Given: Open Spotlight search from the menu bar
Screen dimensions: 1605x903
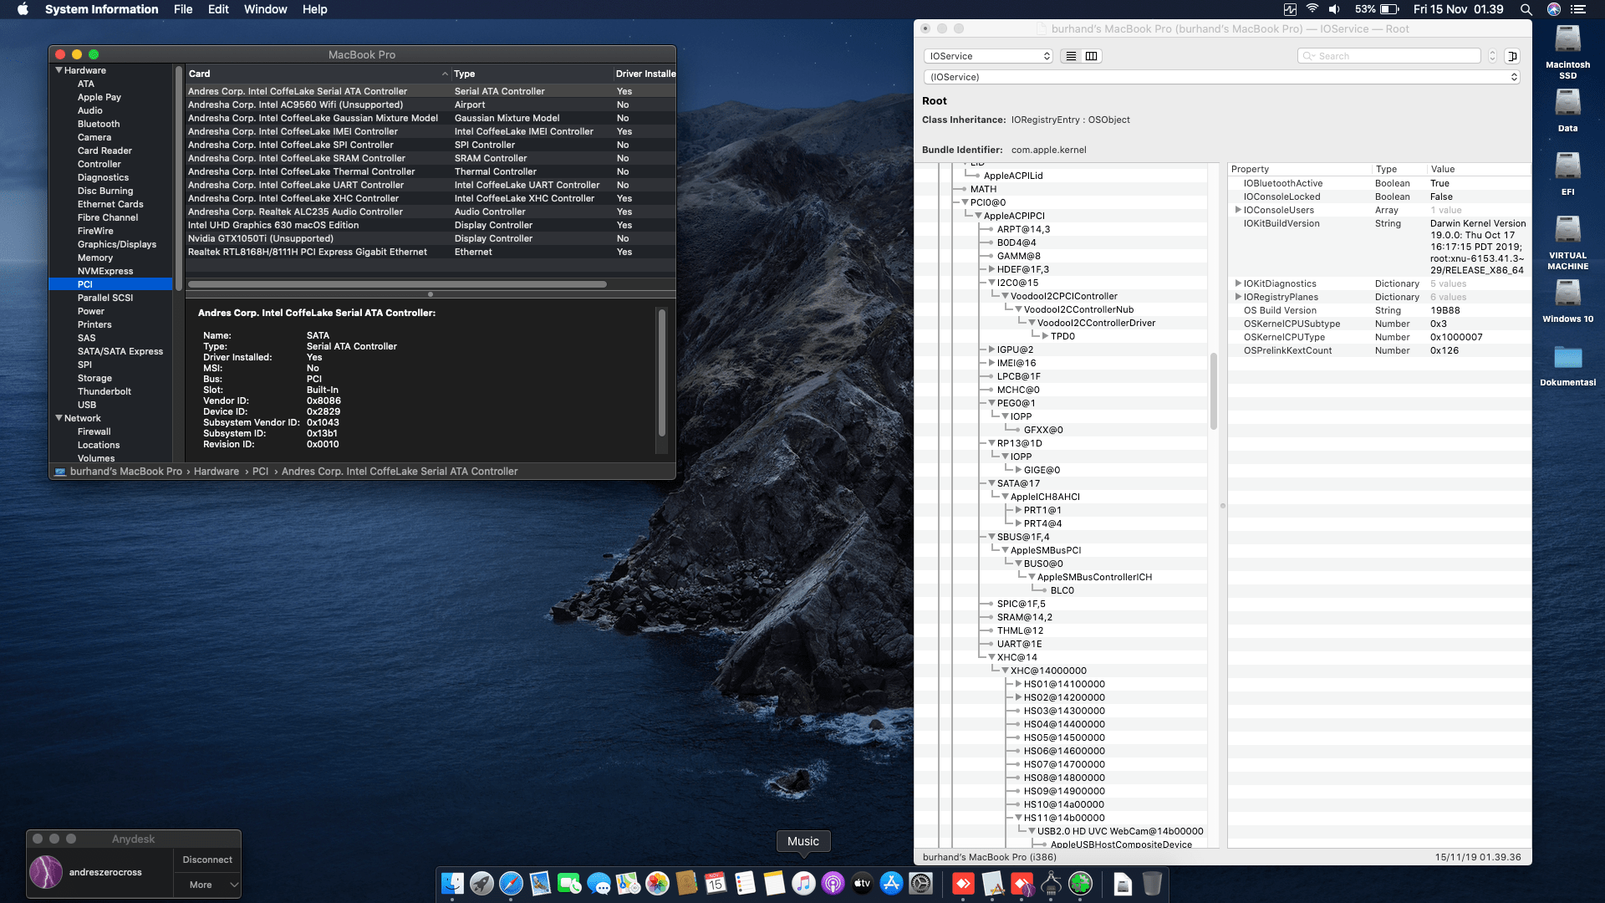Looking at the screenshot, I should pyautogui.click(x=1526, y=9).
